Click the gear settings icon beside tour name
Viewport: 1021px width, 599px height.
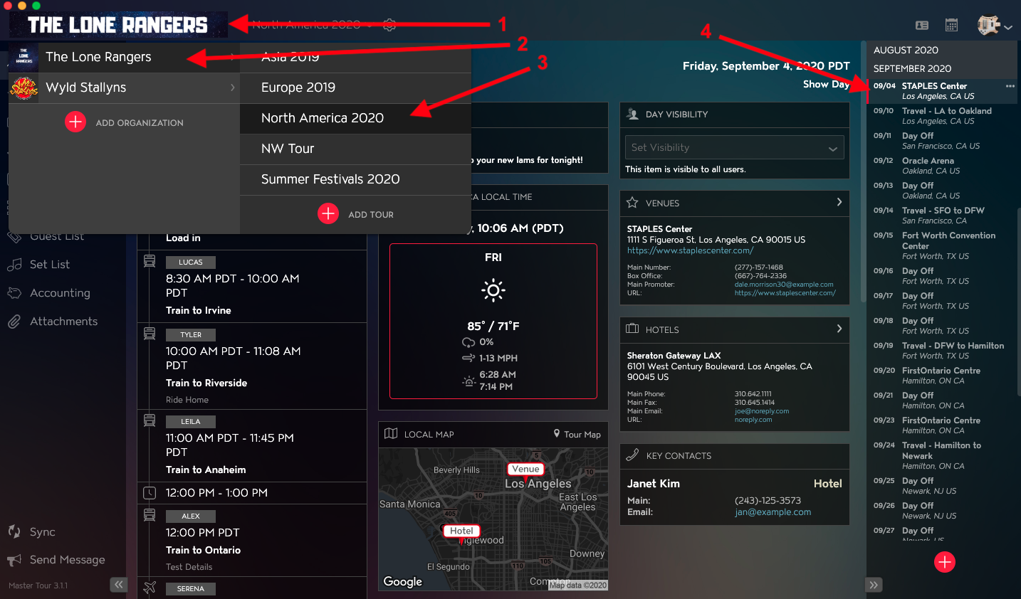tap(389, 25)
